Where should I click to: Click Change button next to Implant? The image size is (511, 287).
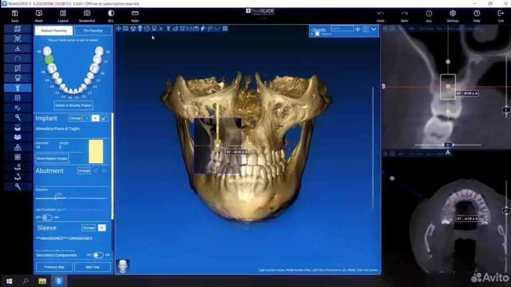point(75,118)
